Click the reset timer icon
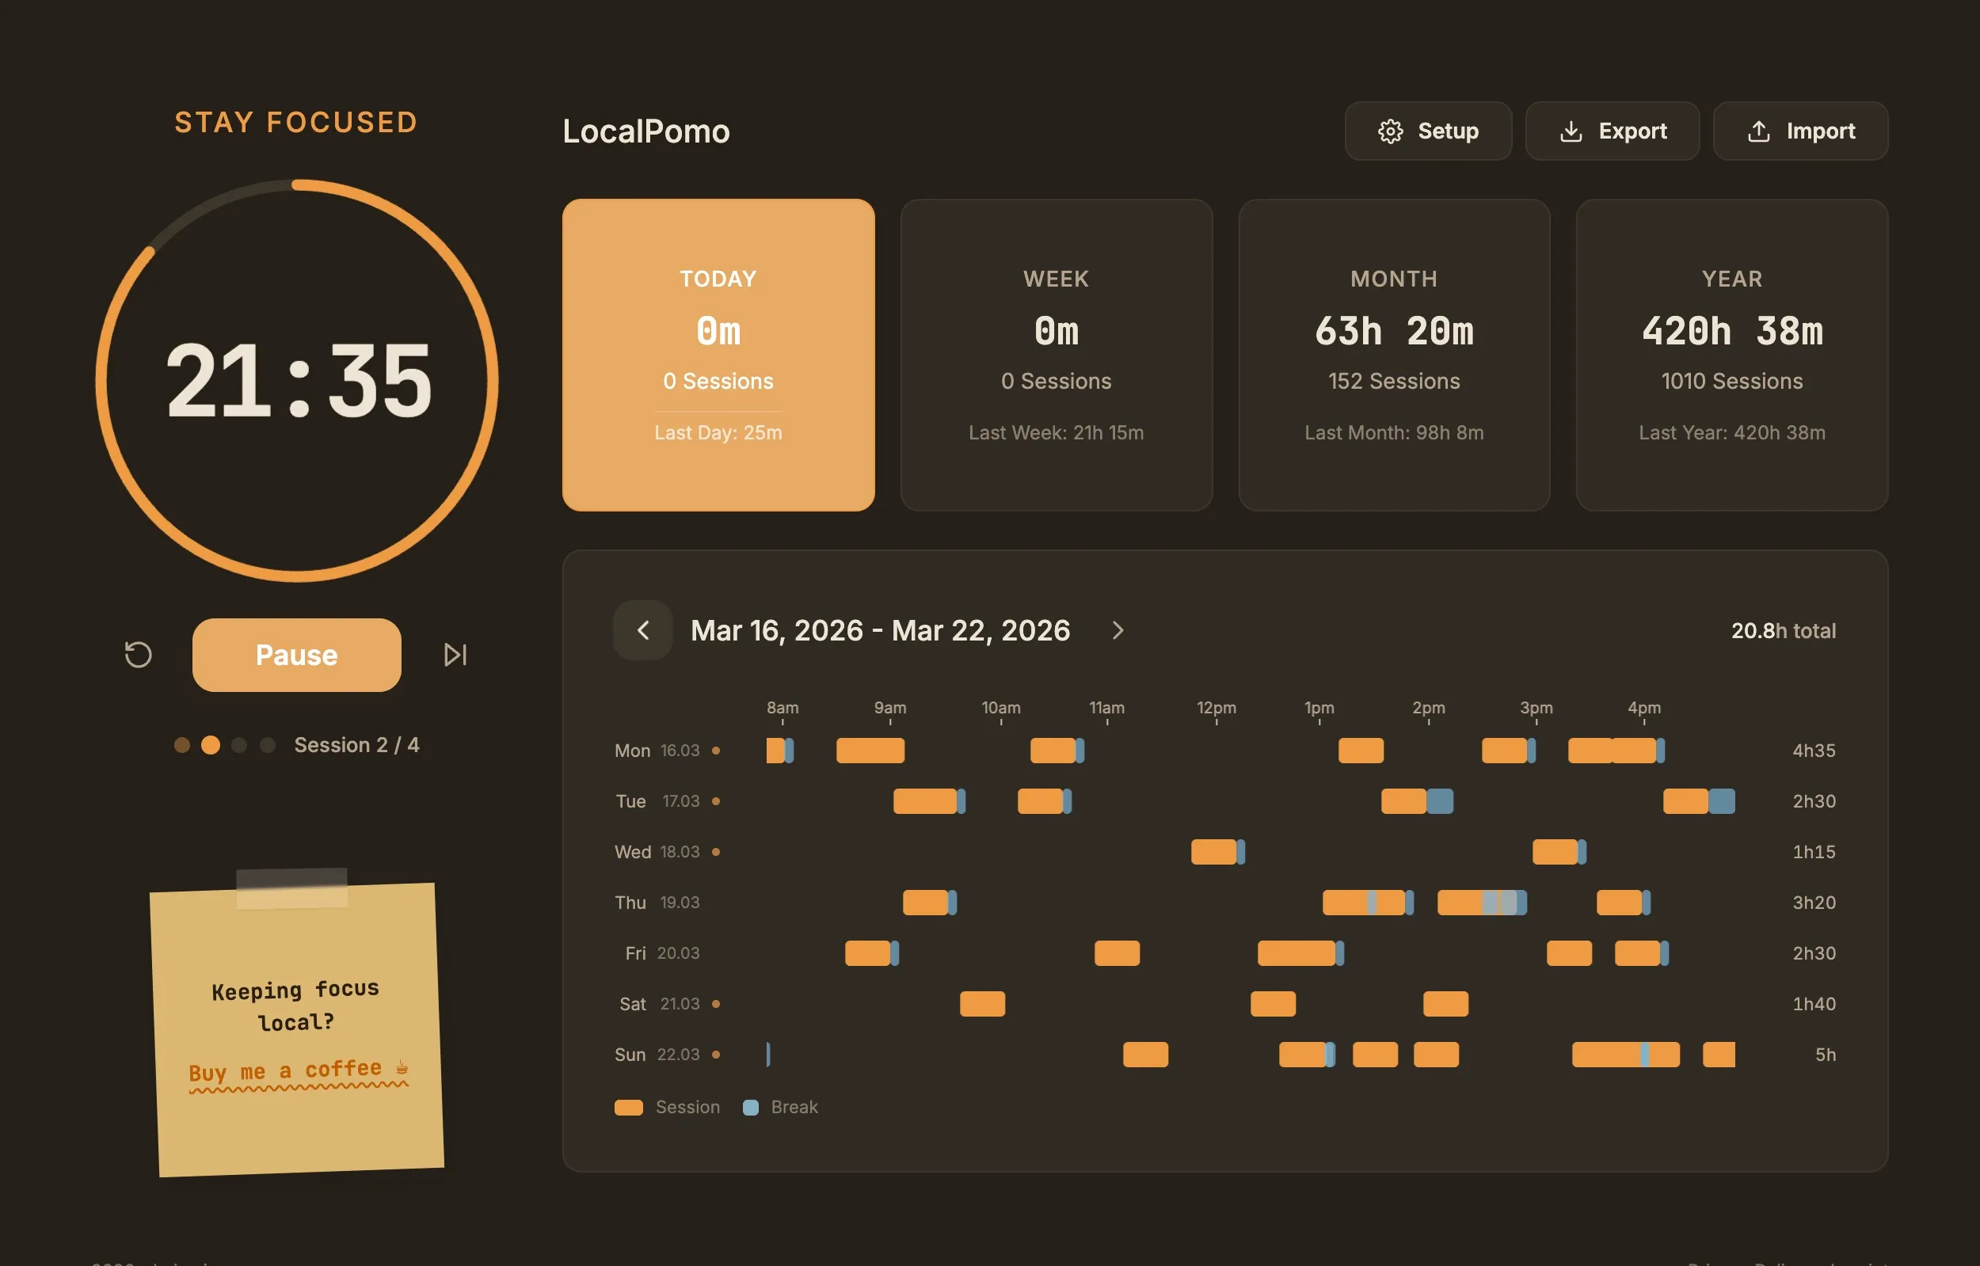 [x=138, y=654]
